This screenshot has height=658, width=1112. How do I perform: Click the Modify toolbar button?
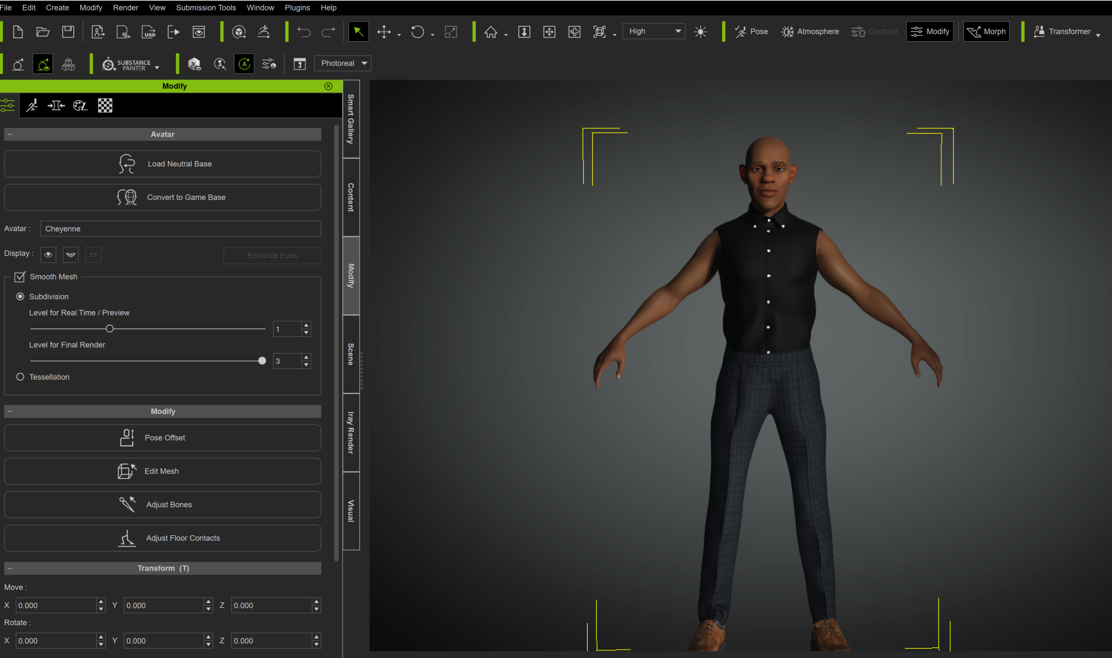[x=930, y=32]
